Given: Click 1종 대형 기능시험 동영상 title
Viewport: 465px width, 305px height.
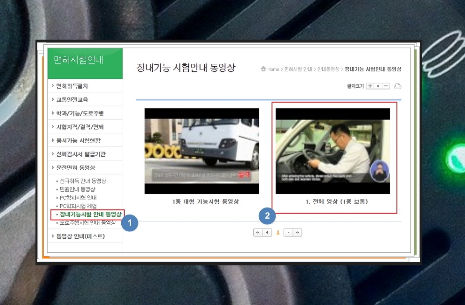Looking at the screenshot, I should (206, 201).
